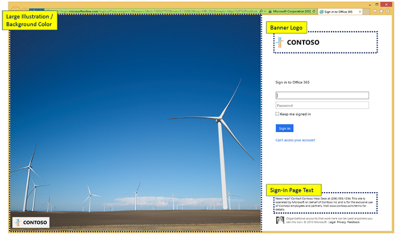Focus the Password input field
Image resolution: width=396 pixels, height=235 pixels.
(x=322, y=105)
